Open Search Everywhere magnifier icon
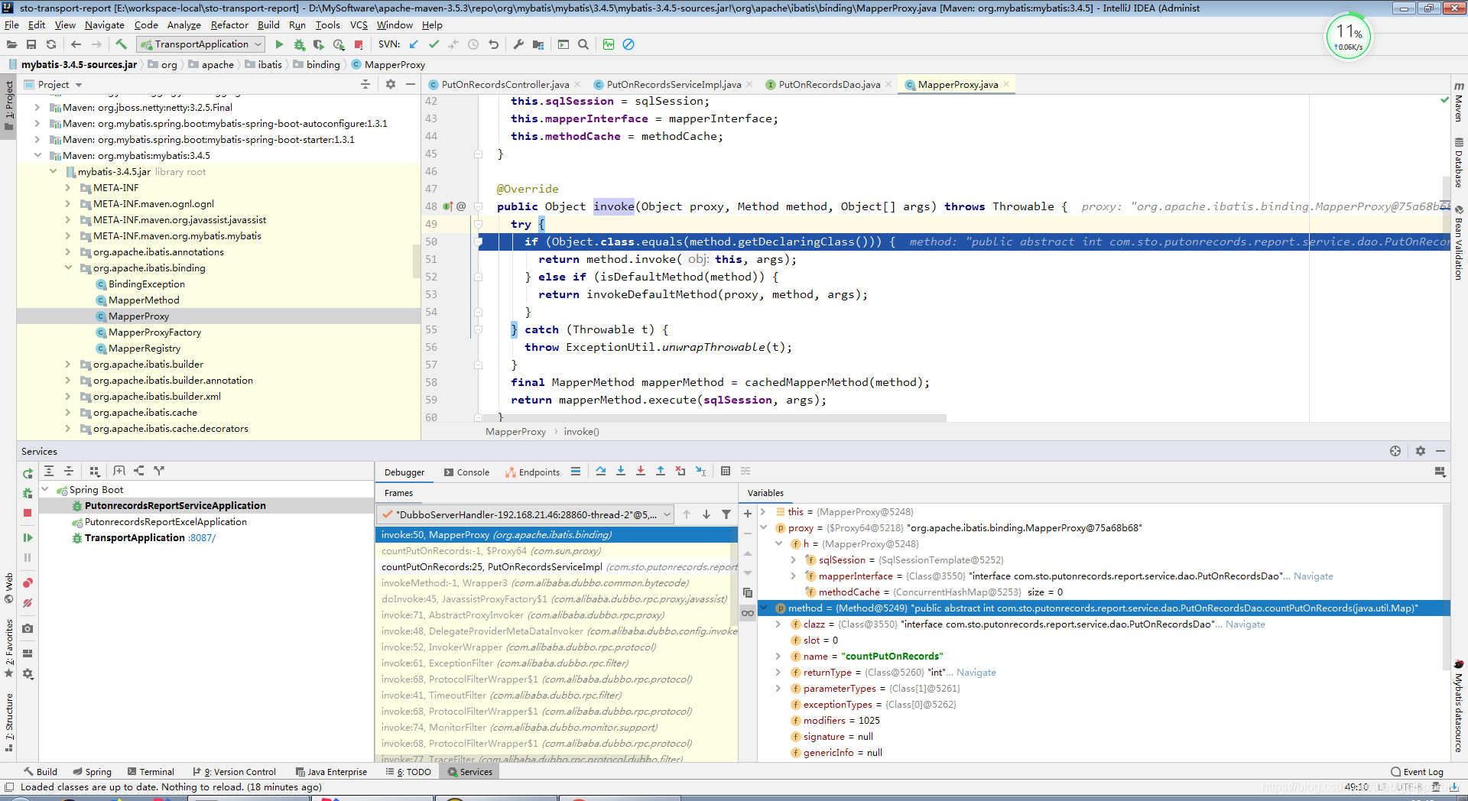 click(583, 44)
